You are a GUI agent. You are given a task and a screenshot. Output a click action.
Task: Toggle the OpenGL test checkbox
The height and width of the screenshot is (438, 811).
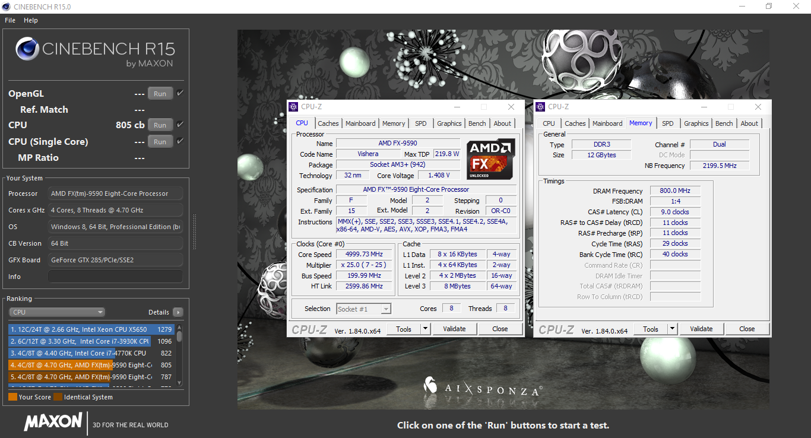click(180, 93)
